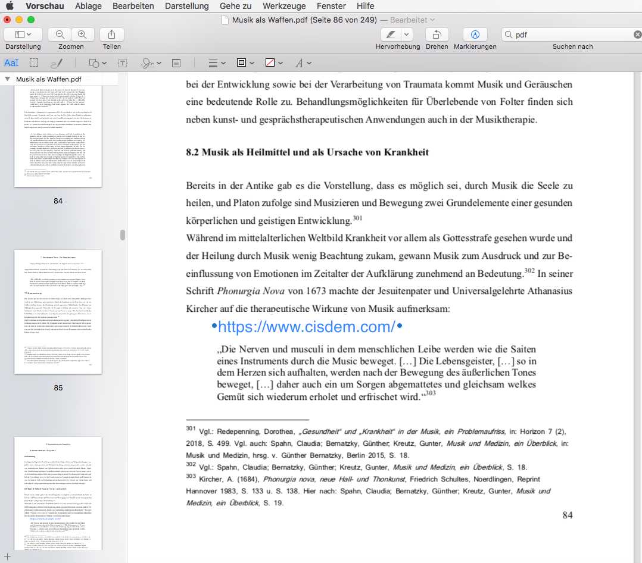Click the sidebar Darstellung toolbar button

[x=23, y=35]
